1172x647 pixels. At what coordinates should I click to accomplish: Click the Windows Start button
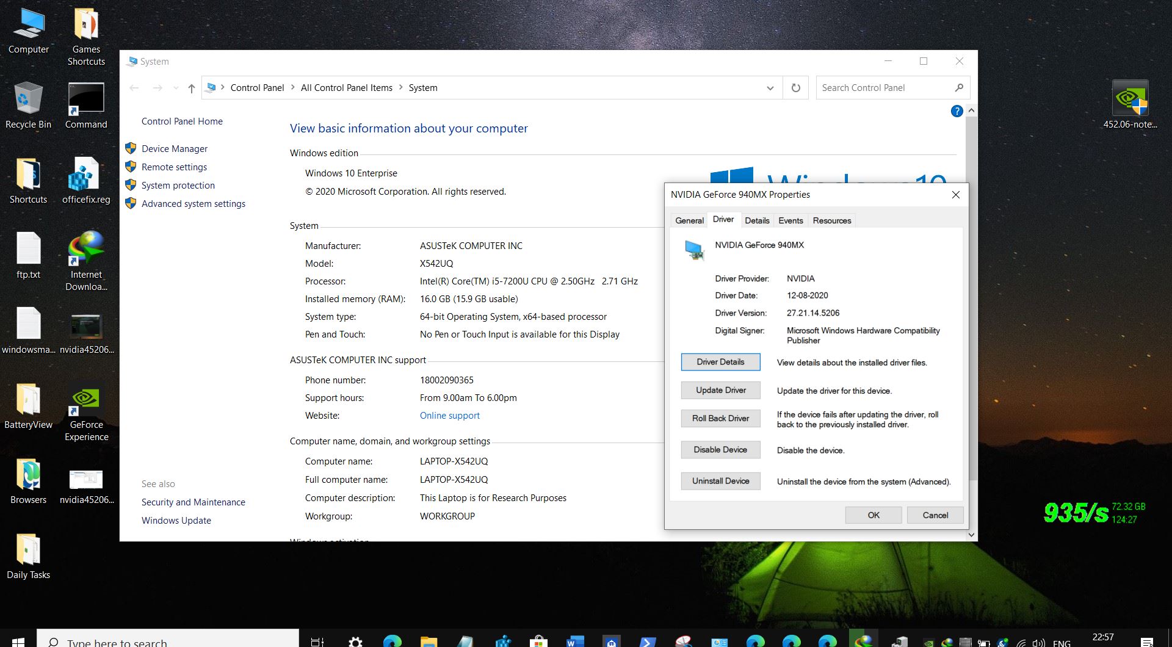[18, 642]
